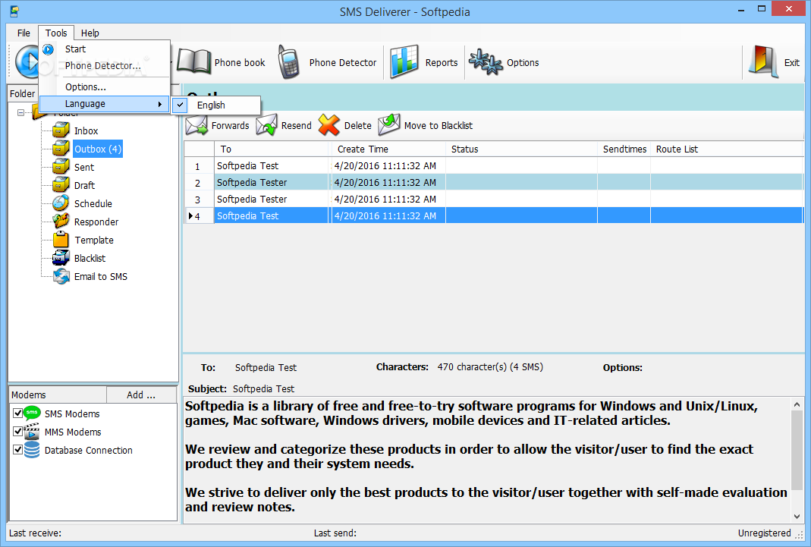Click the message scrollbar down arrow

coord(797,517)
